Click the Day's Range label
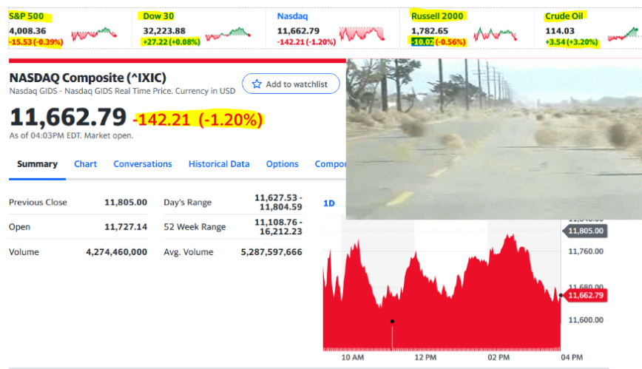Screen dimensions: 642x369 tap(188, 203)
